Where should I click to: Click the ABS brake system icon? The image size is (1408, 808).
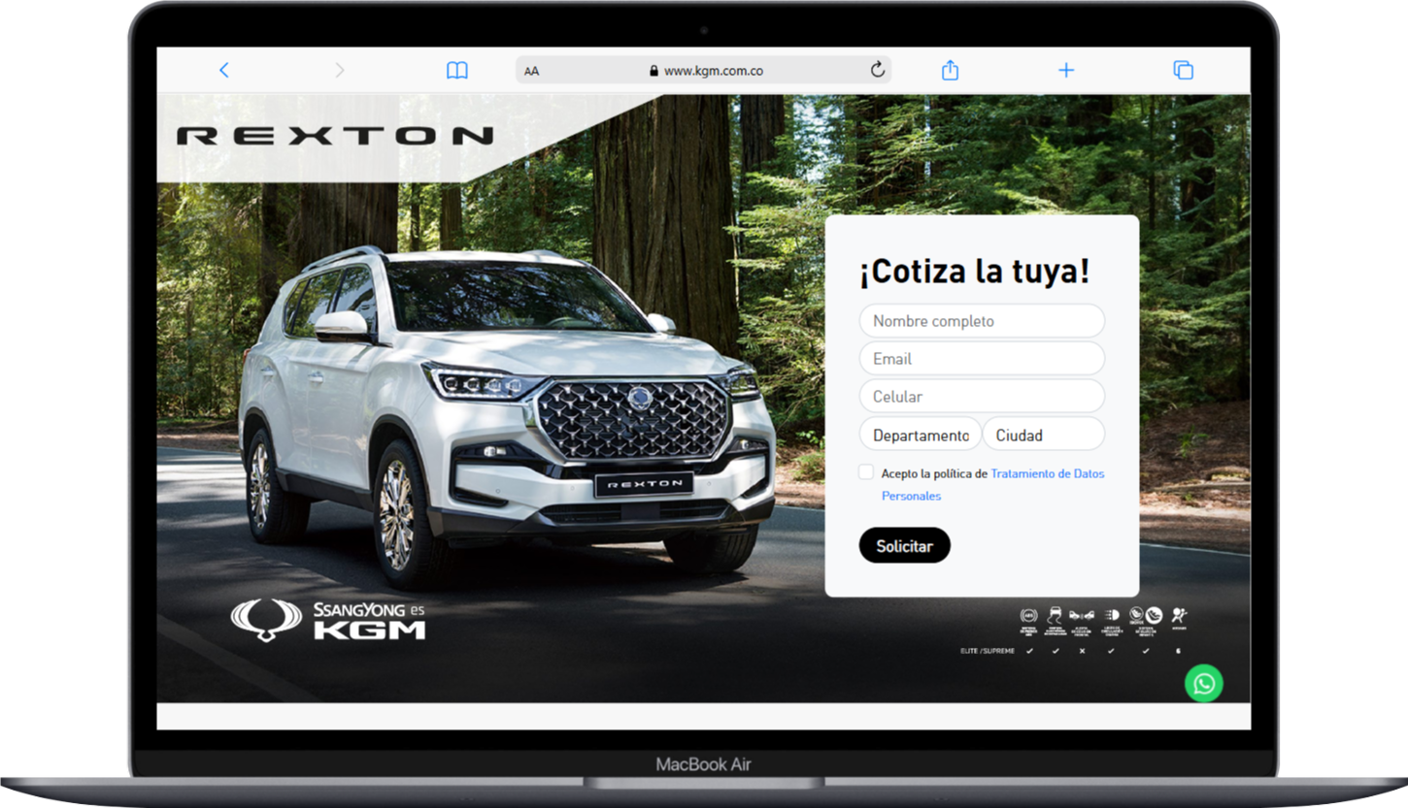coord(1029,615)
